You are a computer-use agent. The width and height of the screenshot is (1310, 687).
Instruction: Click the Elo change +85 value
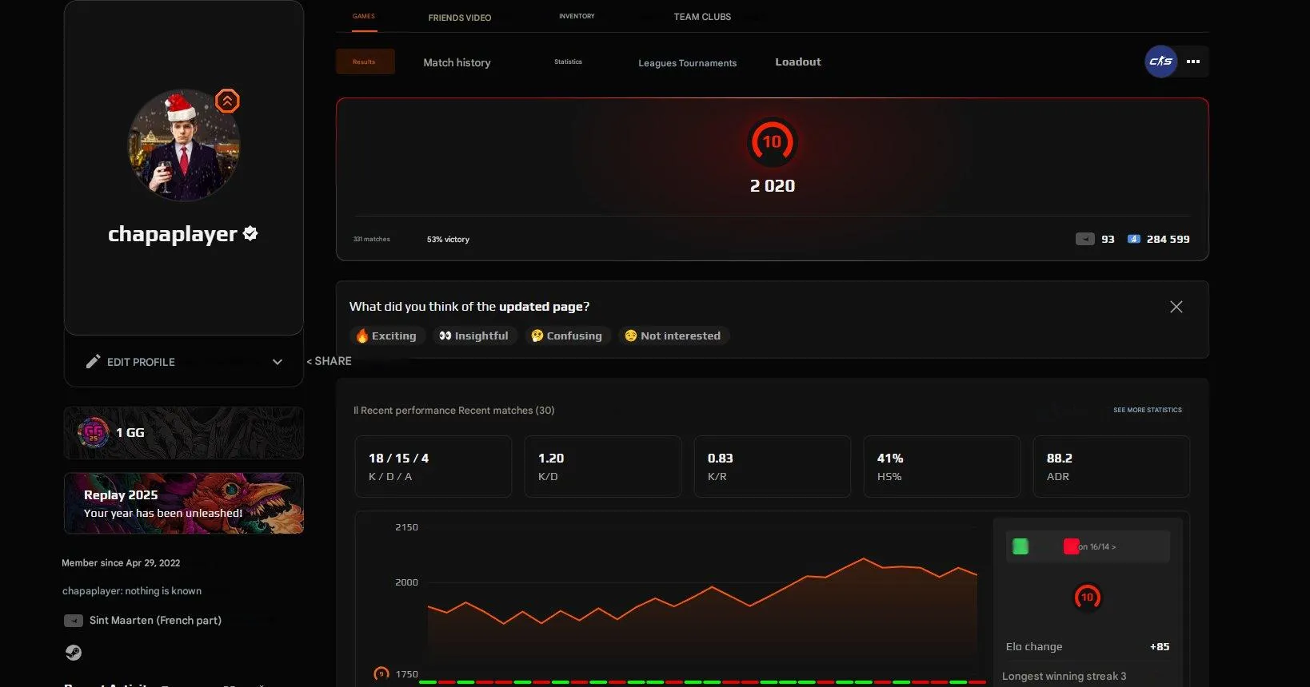pyautogui.click(x=1160, y=647)
